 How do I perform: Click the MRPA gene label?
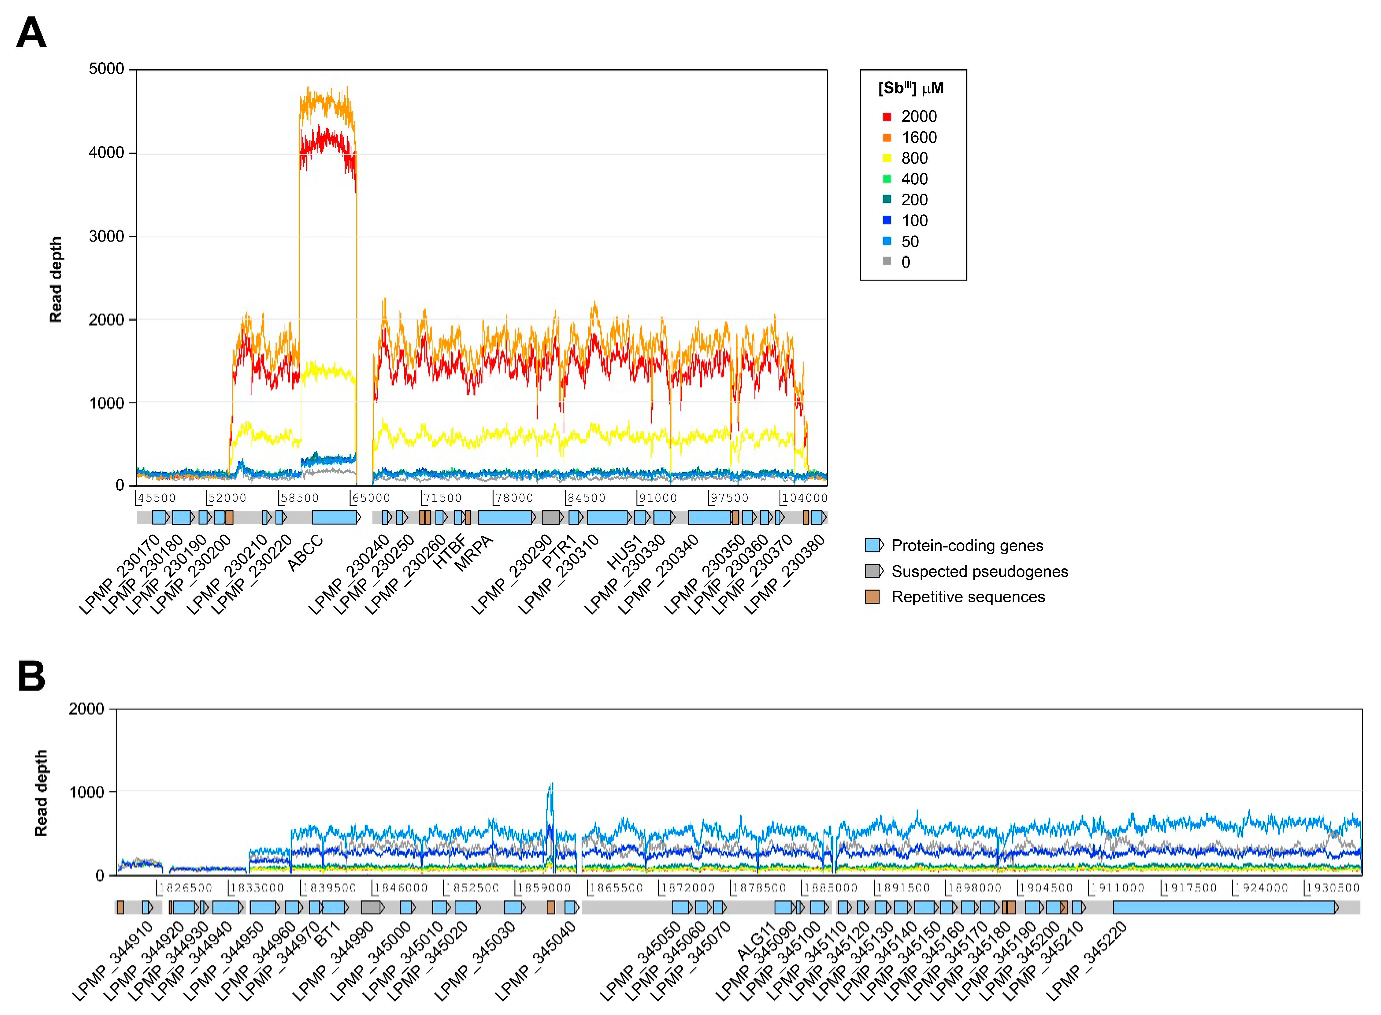474,553
